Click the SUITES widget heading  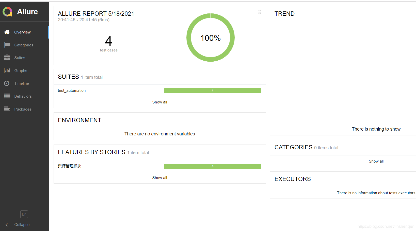coord(68,77)
